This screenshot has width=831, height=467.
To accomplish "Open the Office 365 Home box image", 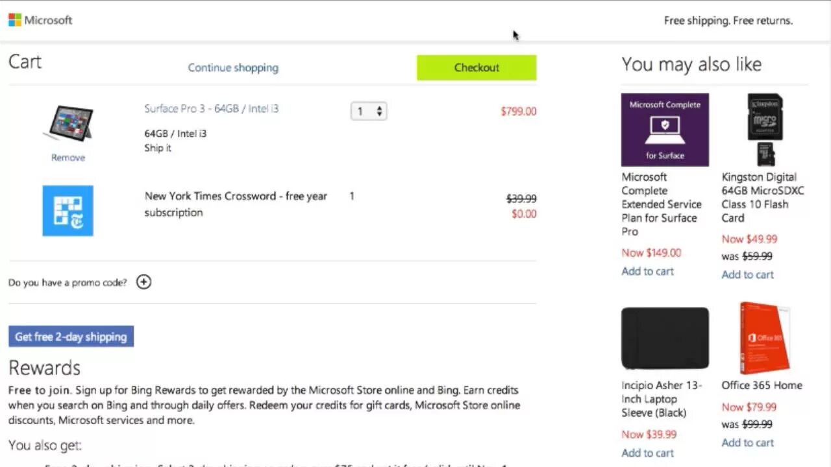I will point(765,338).
